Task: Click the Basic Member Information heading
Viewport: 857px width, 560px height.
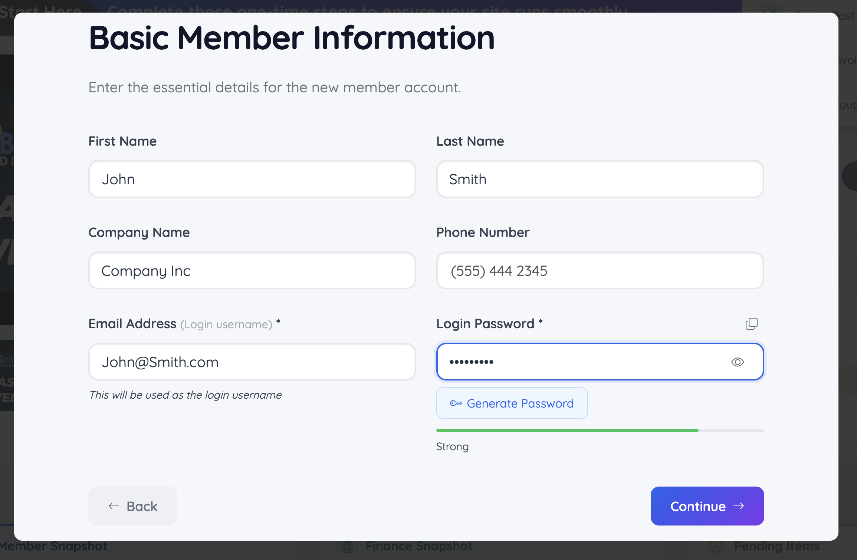Action: coord(292,38)
